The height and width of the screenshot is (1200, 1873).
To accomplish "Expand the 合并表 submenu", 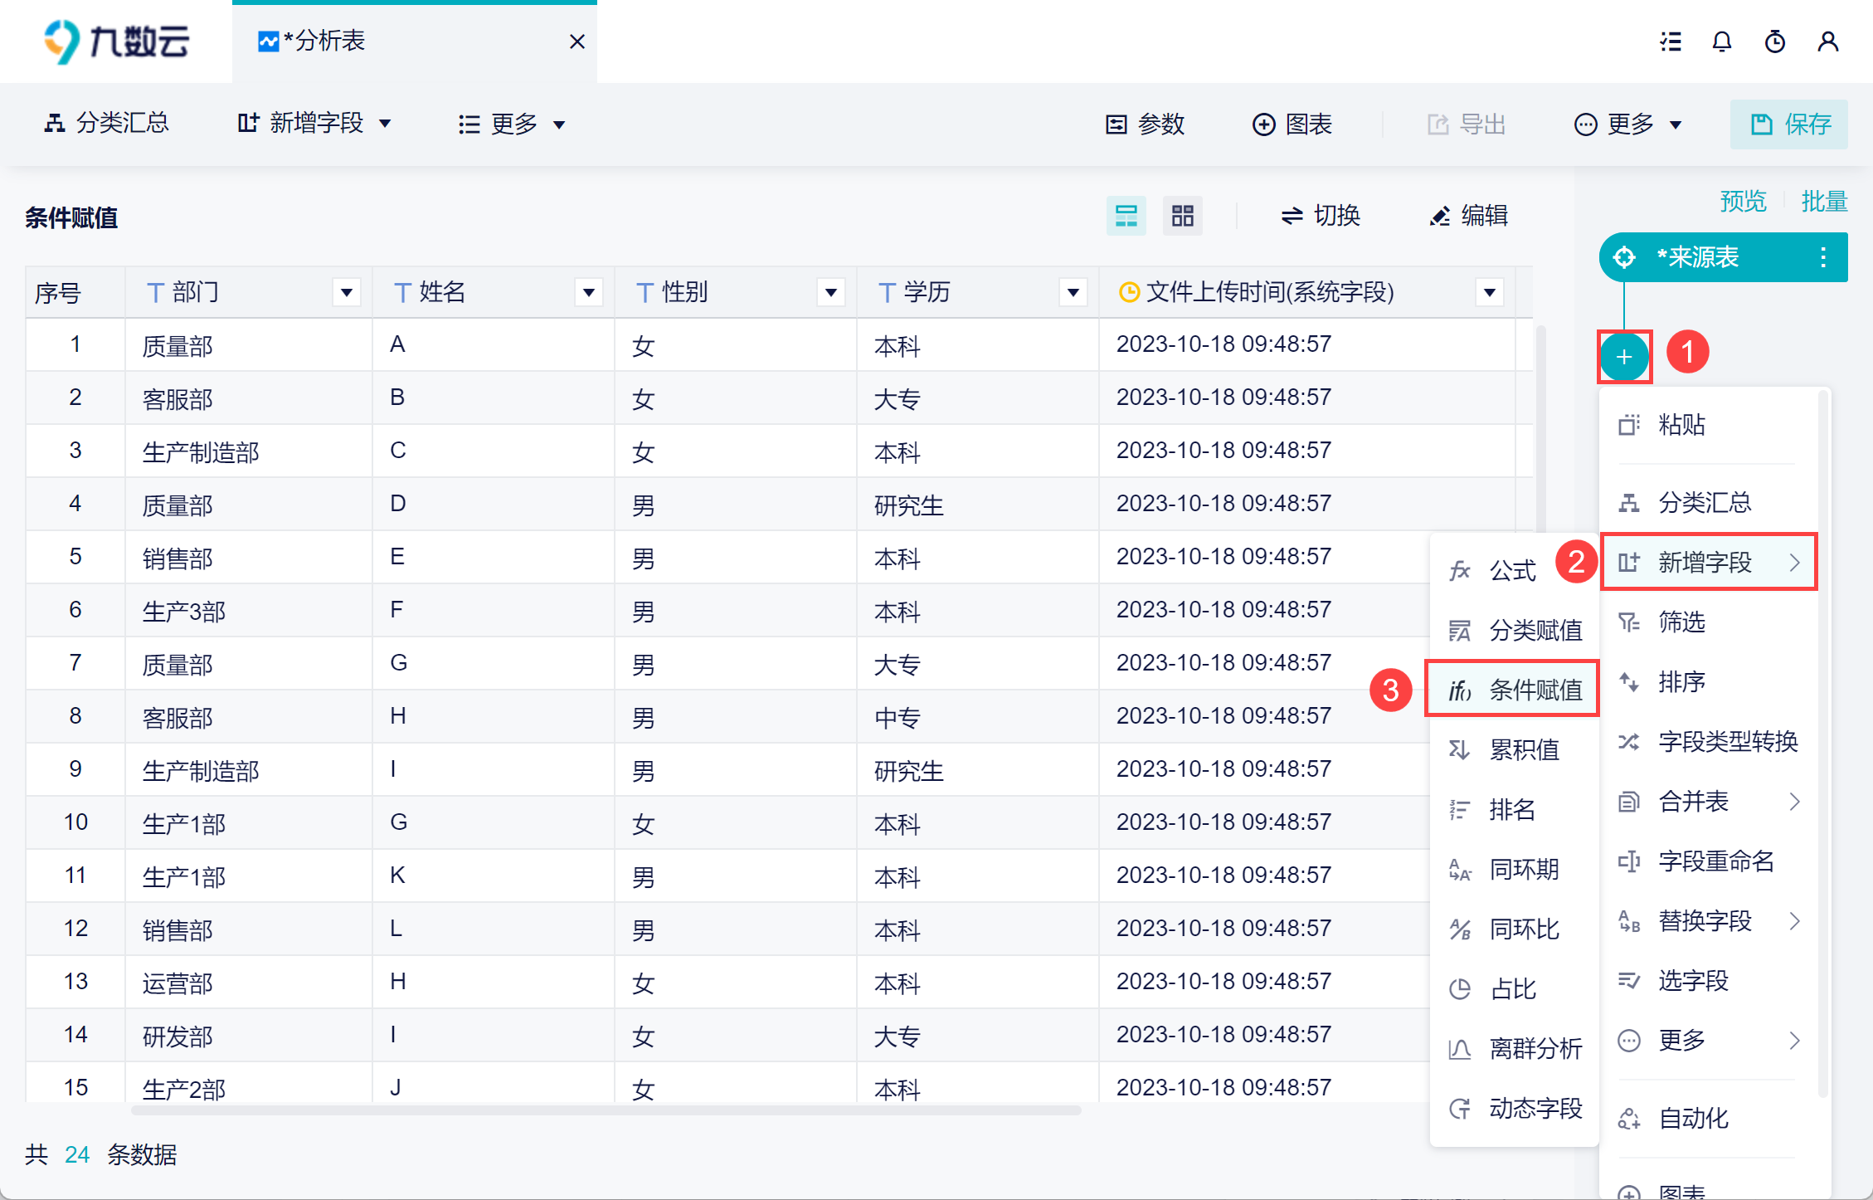I will [x=1709, y=802].
